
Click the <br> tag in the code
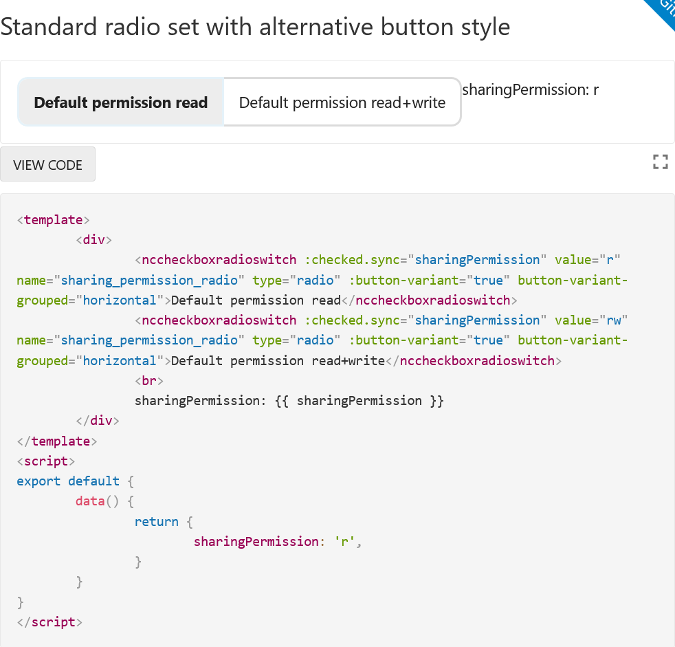pos(149,380)
